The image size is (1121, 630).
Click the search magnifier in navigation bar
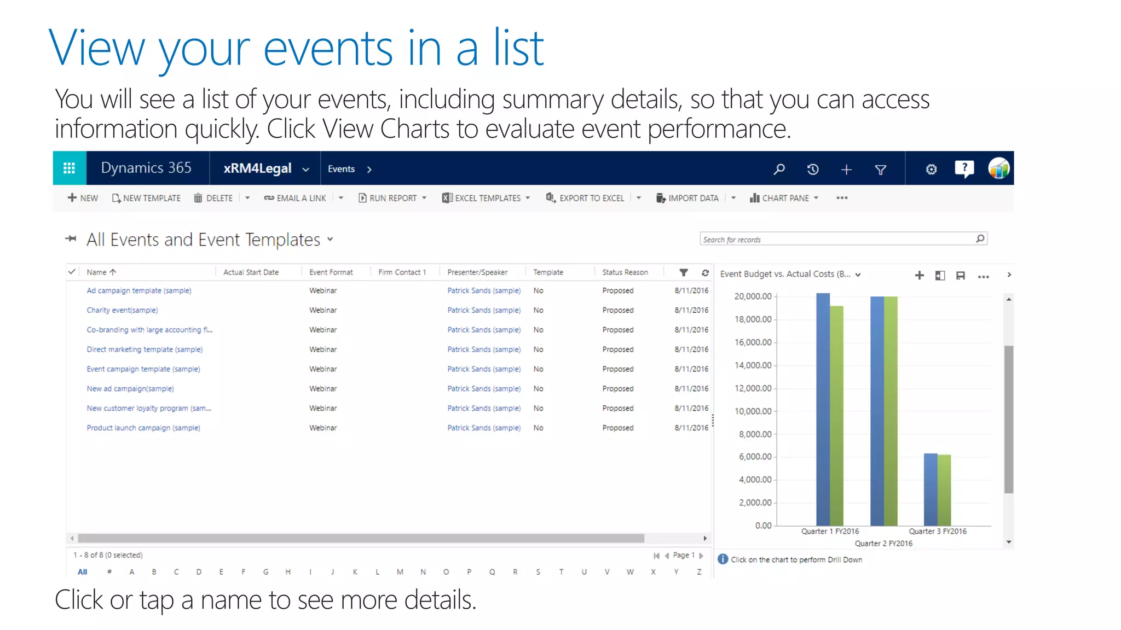click(779, 169)
